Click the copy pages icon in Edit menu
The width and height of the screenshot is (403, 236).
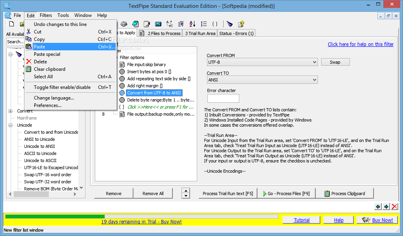point(28,39)
